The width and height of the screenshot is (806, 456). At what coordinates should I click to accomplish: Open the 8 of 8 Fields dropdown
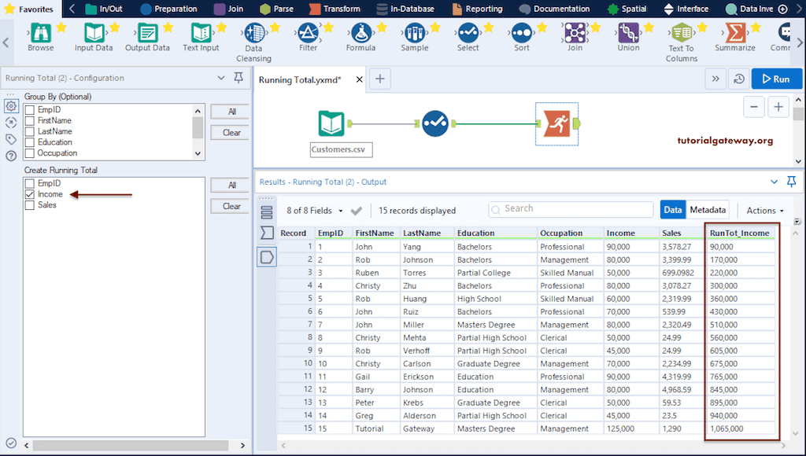315,211
